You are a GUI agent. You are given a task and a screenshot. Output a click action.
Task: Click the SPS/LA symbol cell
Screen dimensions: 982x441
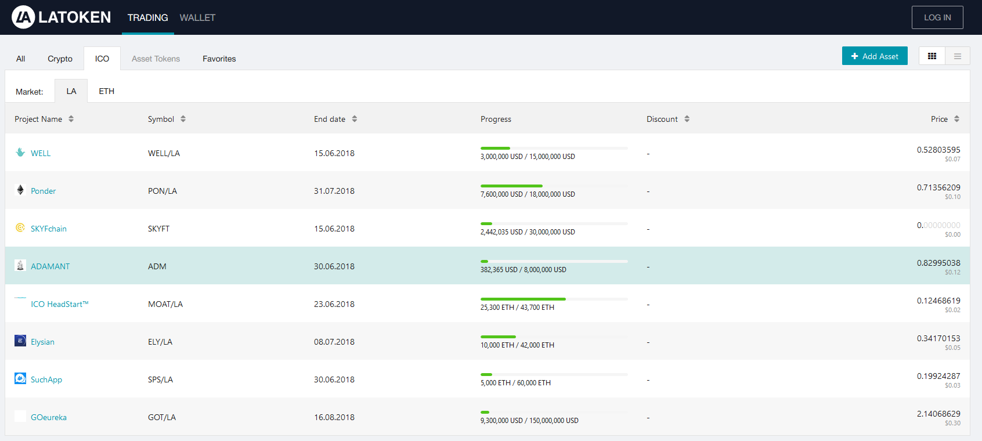coord(161,379)
